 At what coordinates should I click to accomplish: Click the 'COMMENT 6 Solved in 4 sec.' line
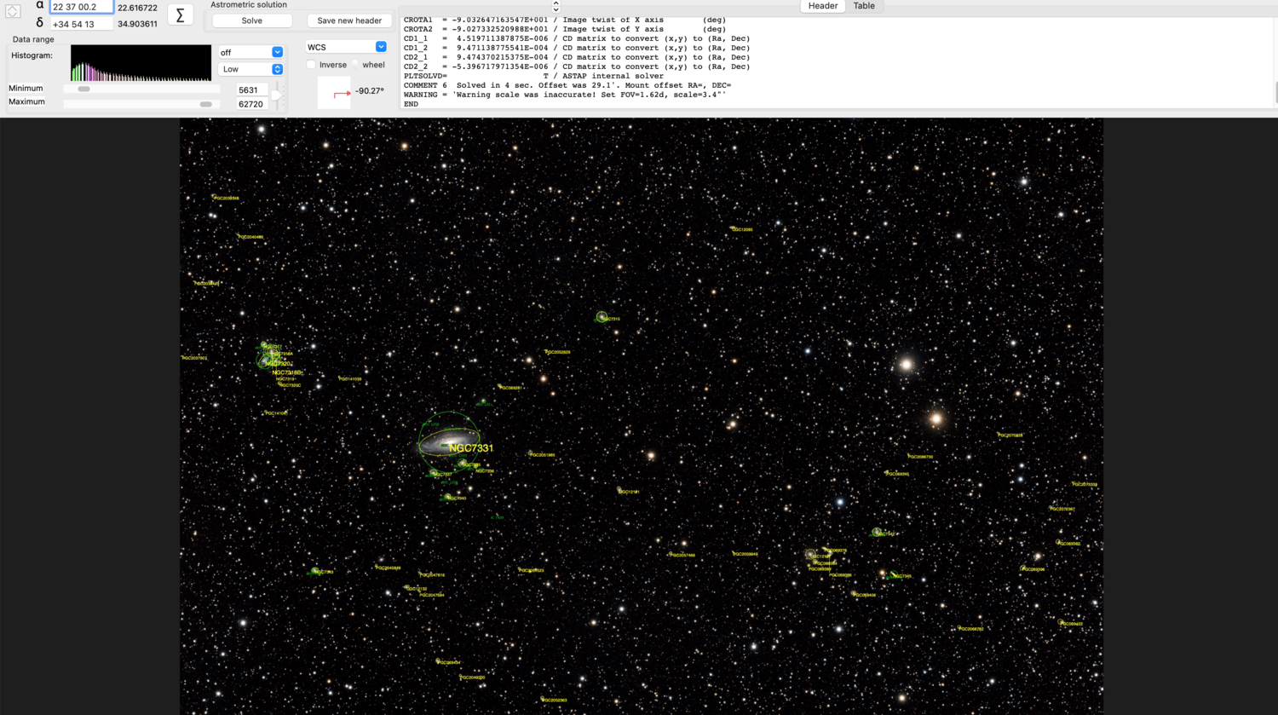click(567, 85)
